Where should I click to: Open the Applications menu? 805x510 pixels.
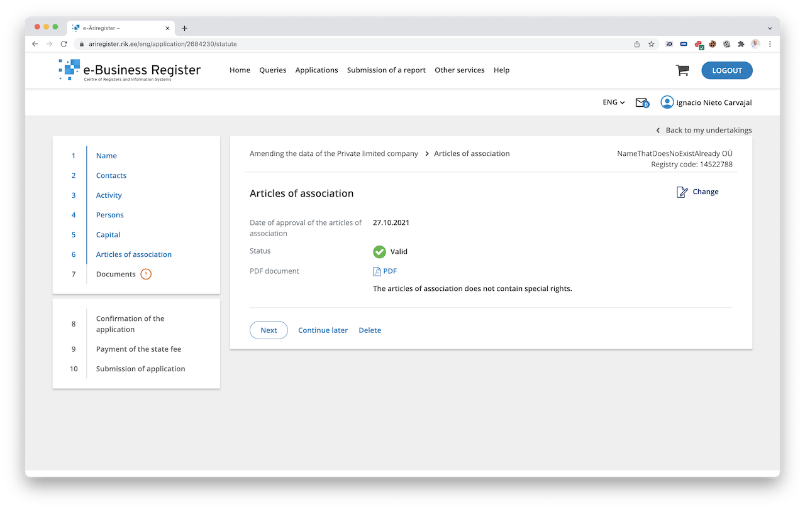(316, 70)
